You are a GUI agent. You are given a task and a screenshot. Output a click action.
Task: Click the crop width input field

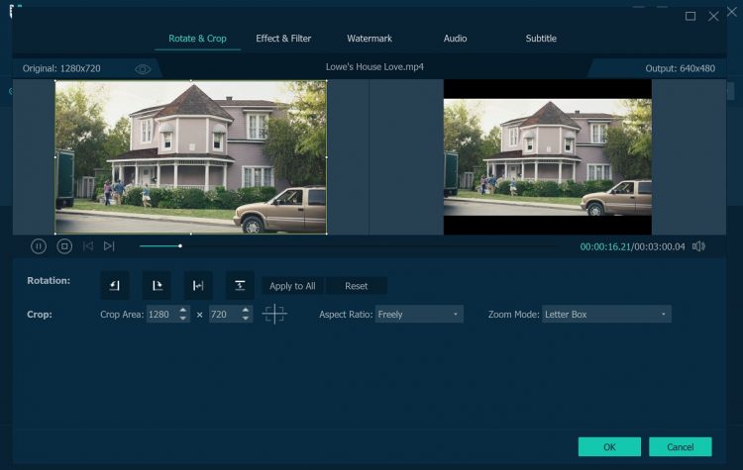click(x=162, y=315)
